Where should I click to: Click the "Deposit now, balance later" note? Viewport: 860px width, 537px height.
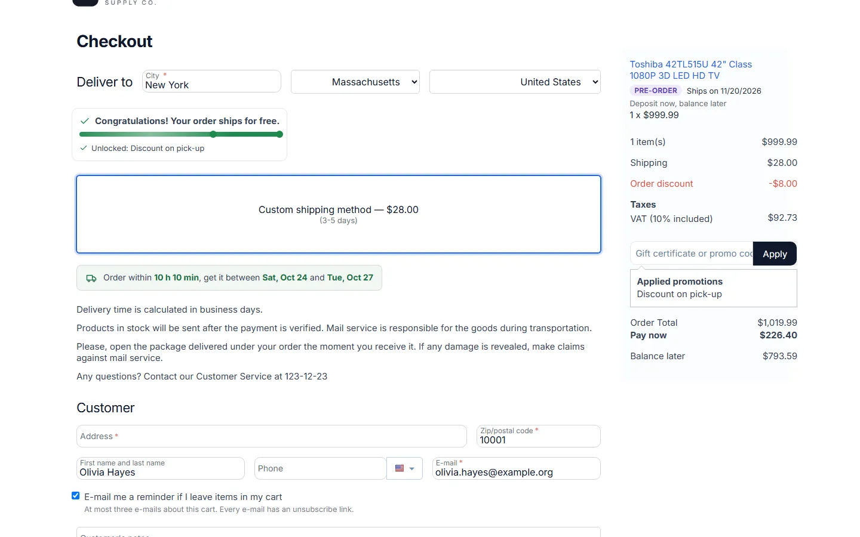[x=678, y=104]
